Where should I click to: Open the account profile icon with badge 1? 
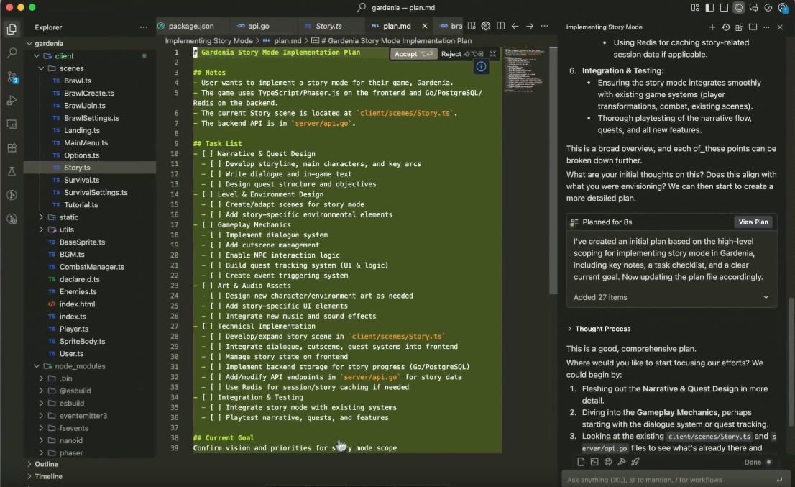[783, 8]
